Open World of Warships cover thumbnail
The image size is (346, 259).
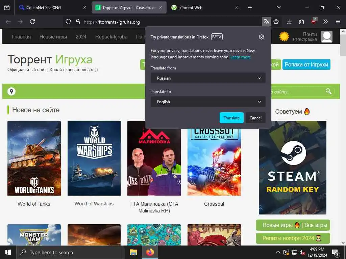point(94,158)
